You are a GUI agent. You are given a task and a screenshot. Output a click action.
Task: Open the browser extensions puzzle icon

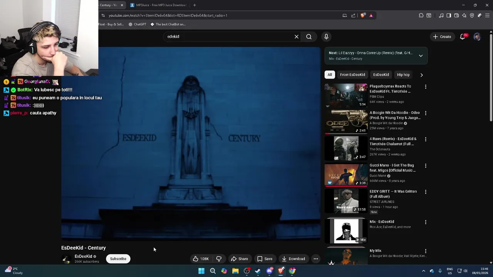coord(421,15)
